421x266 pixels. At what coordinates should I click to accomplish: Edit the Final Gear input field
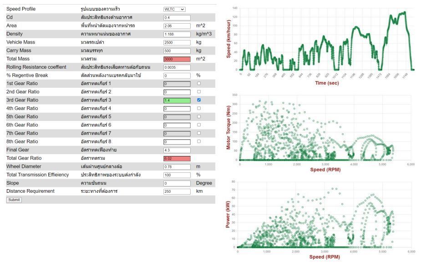[177, 150]
